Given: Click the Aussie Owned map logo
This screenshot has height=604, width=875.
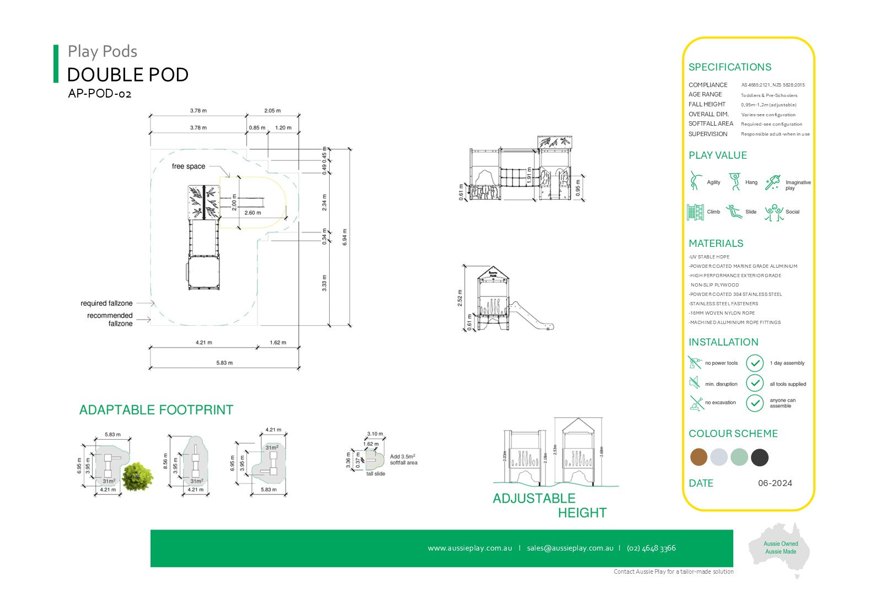Looking at the screenshot, I should [x=780, y=549].
